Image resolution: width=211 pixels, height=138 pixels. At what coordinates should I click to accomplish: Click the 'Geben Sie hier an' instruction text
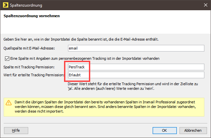tap(81, 39)
